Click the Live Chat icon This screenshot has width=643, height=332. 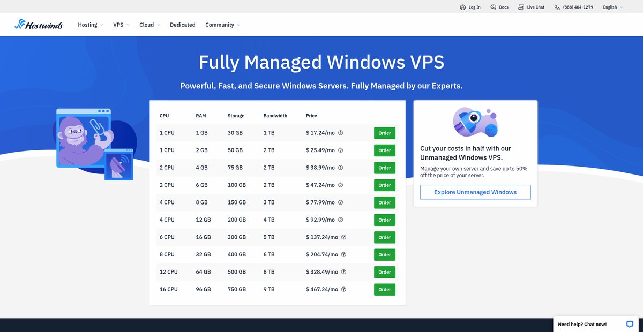click(521, 7)
